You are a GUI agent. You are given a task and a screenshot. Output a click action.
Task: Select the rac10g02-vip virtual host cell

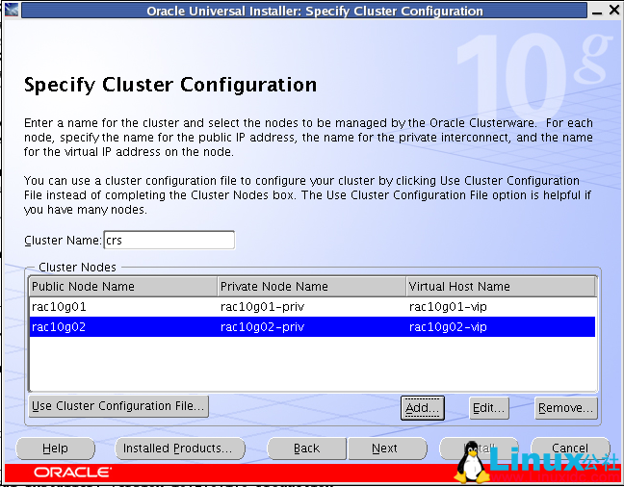(x=501, y=326)
